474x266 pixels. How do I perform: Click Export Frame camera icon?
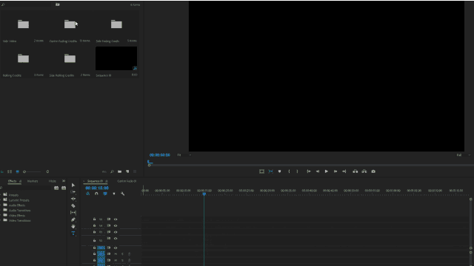[x=373, y=171]
